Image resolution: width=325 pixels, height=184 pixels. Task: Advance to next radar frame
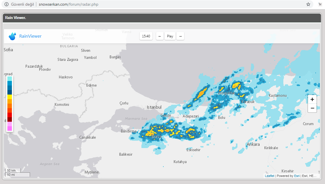(180, 36)
